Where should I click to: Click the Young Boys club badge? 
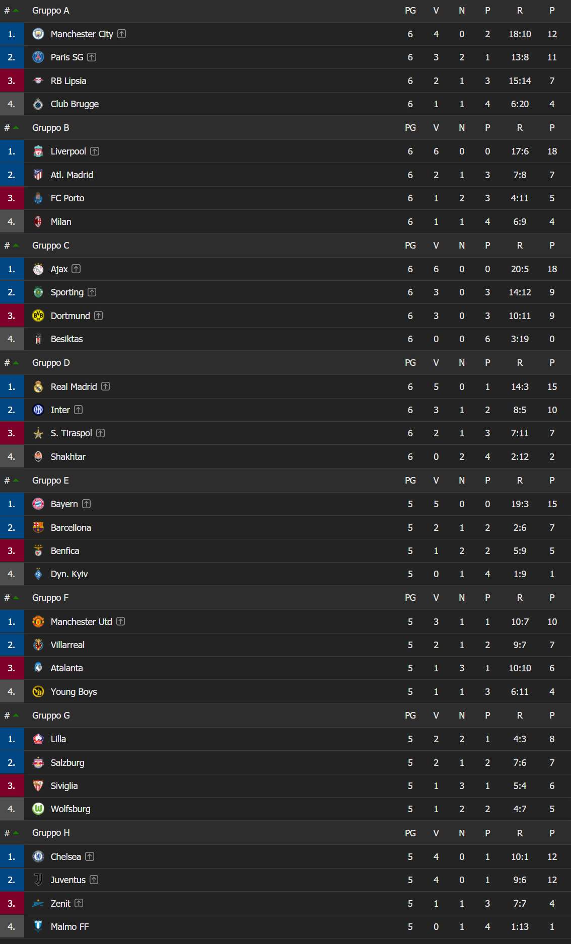click(38, 691)
